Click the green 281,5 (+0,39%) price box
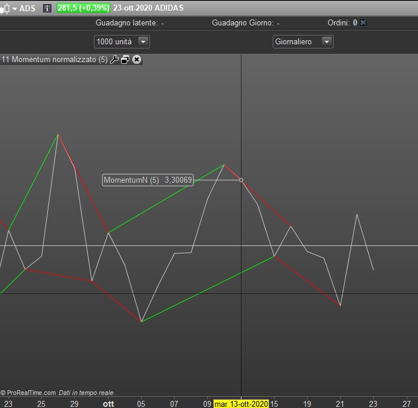This screenshot has height=408, width=418. 83,8
